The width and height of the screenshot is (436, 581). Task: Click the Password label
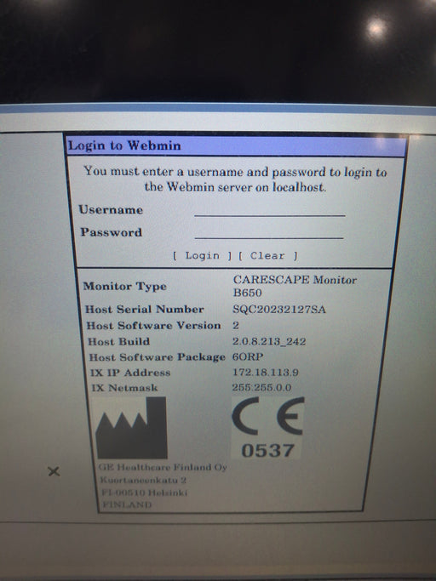(x=112, y=232)
